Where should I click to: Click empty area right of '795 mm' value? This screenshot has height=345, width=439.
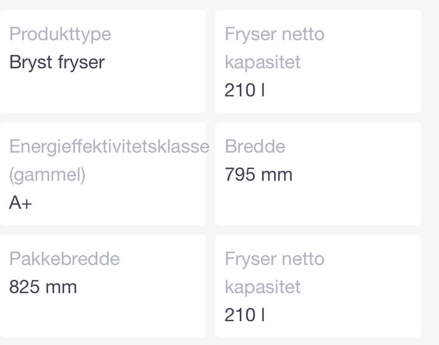pyautogui.click(x=357, y=175)
